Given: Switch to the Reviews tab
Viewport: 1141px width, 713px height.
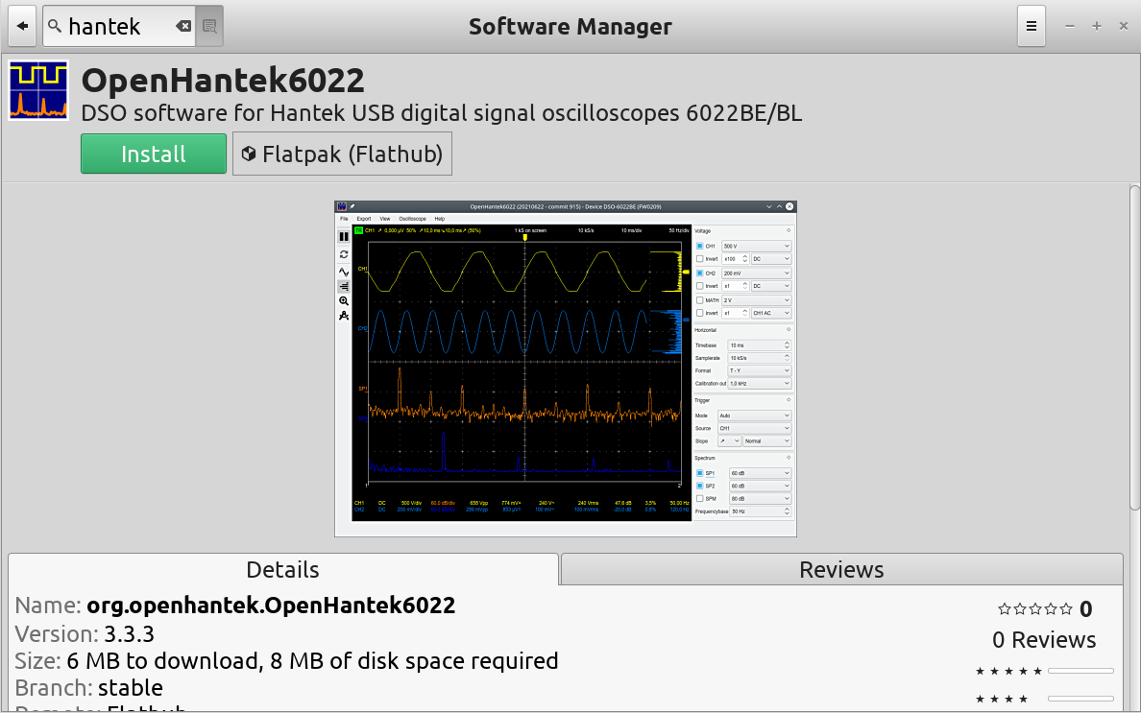Looking at the screenshot, I should 842,569.
